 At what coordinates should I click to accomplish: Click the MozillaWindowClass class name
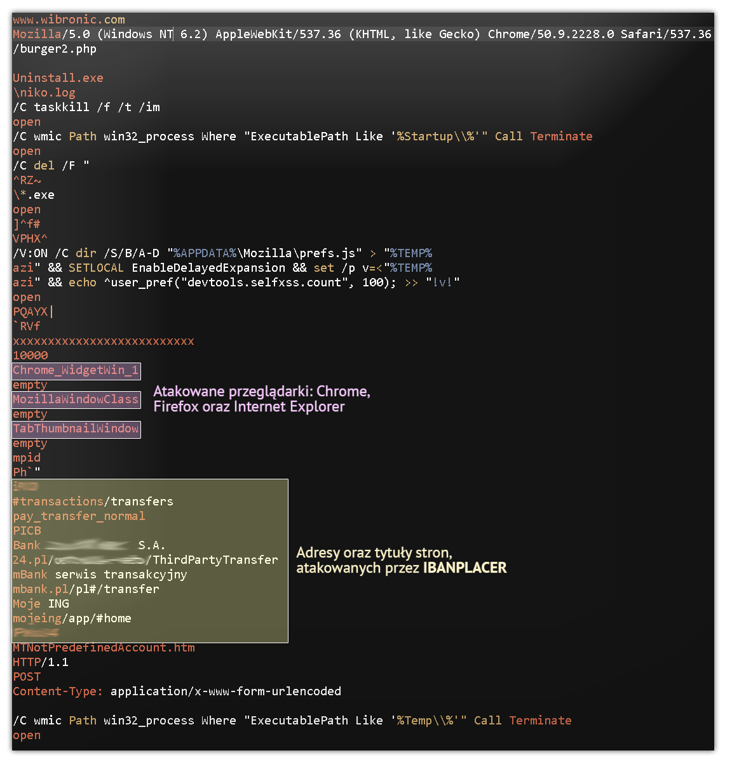point(76,399)
